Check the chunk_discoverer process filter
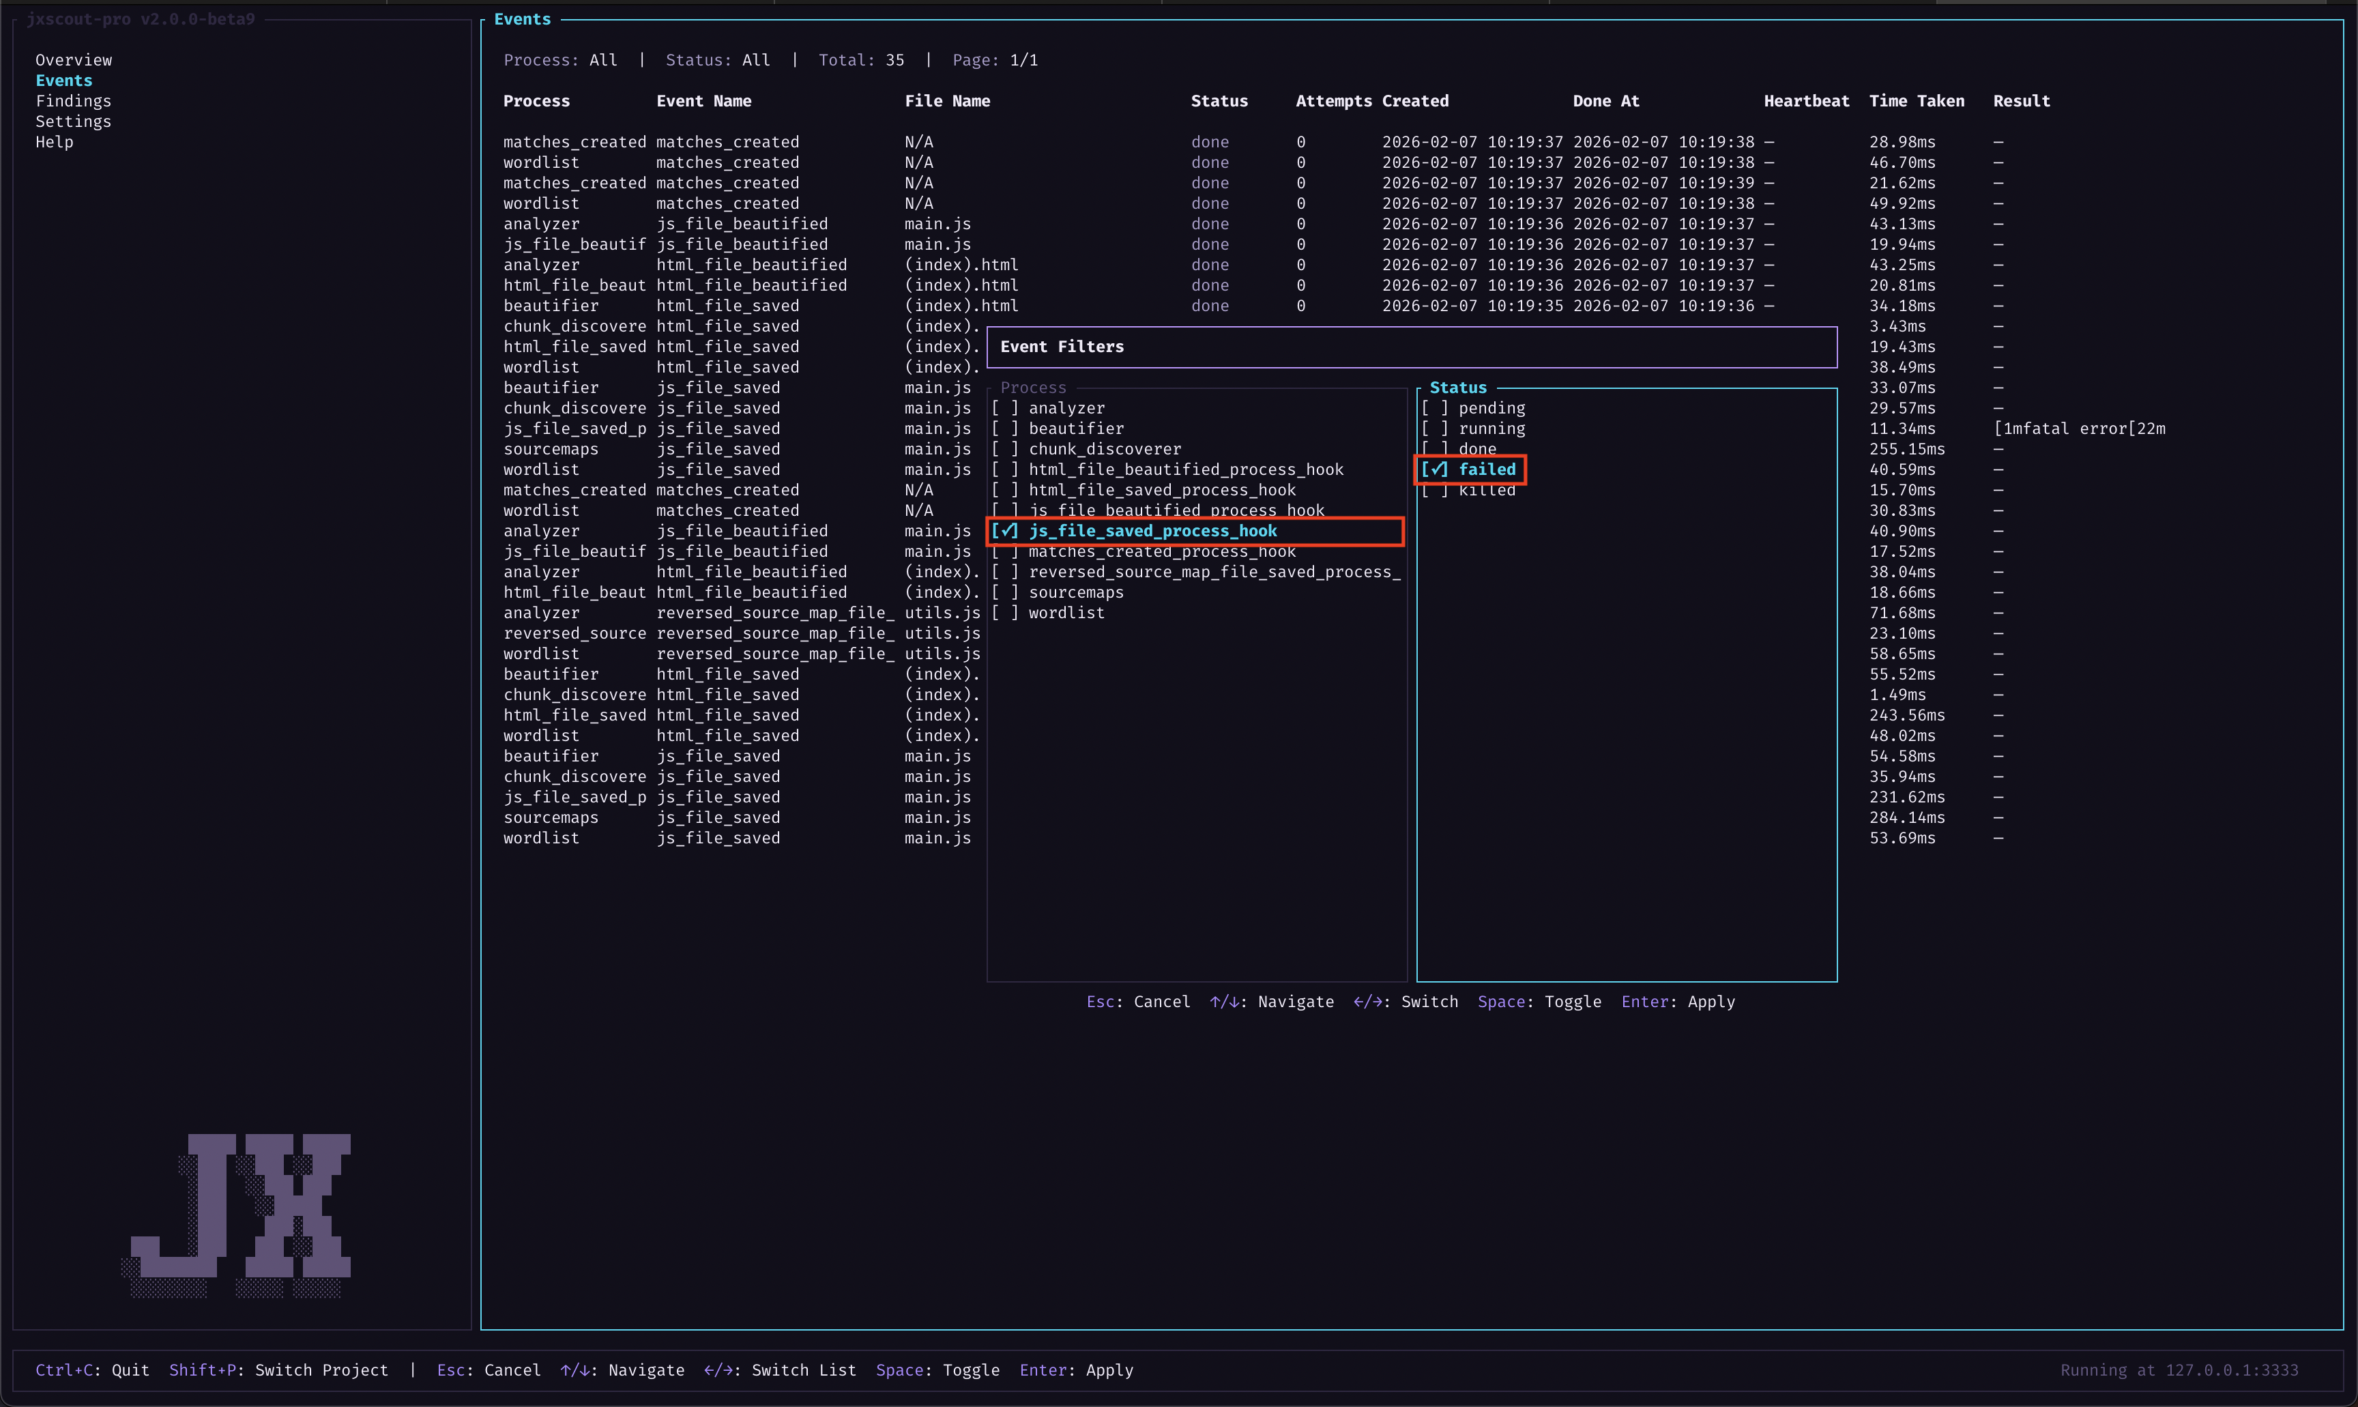Viewport: 2358px width, 1407px height. click(x=1086, y=450)
